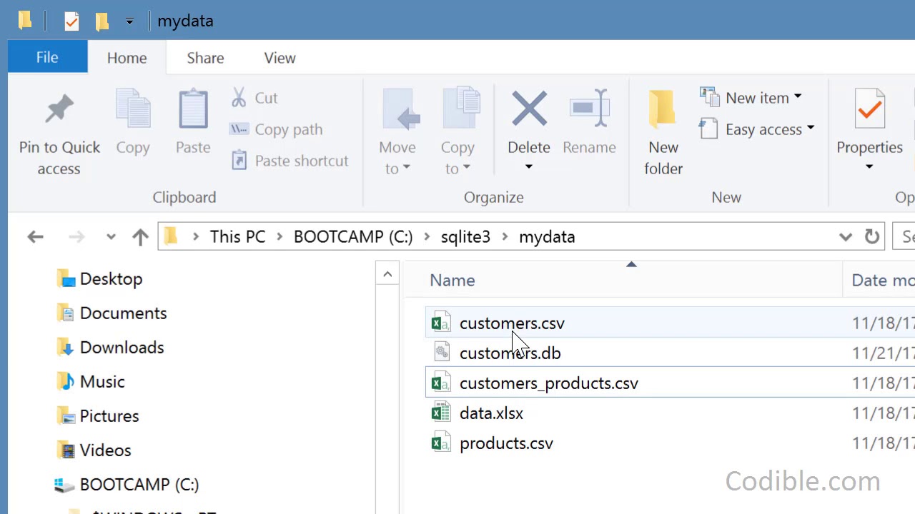Click sqlite3 in the breadcrumb path
The height and width of the screenshot is (514, 915).
[x=465, y=237]
